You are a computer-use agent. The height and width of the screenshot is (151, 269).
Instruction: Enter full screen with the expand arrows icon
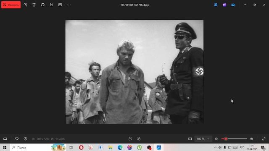264,139
